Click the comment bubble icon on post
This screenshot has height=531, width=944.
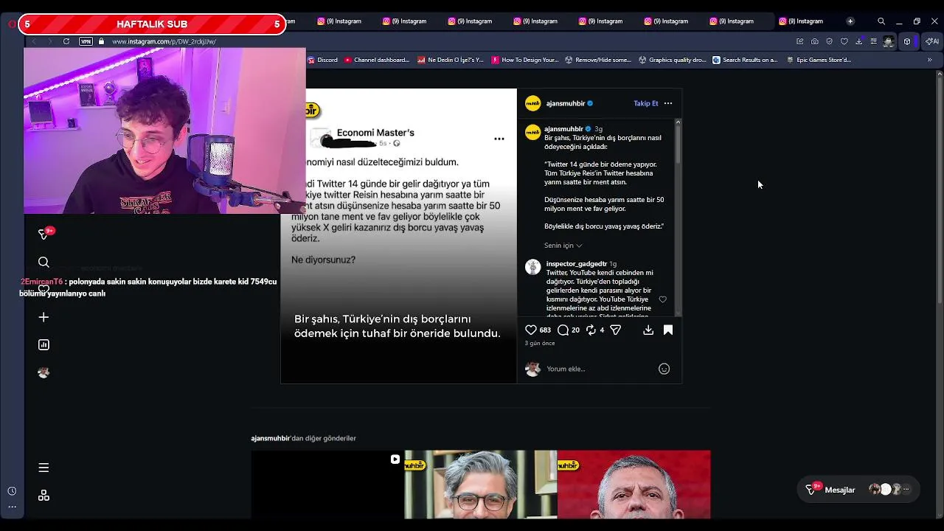[563, 330]
